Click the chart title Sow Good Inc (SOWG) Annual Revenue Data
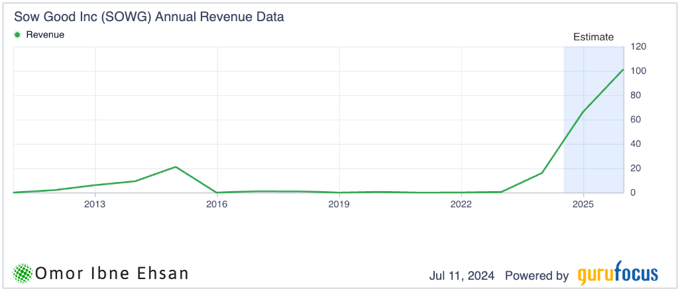Viewport: 680px width, 291px height. tap(149, 17)
